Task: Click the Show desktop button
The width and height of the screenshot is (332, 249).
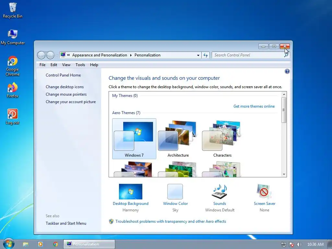Action: pos(330,244)
